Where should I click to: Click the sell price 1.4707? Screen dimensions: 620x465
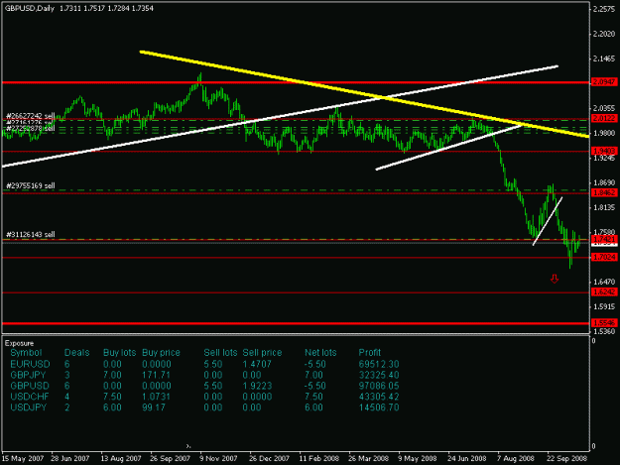(x=257, y=364)
